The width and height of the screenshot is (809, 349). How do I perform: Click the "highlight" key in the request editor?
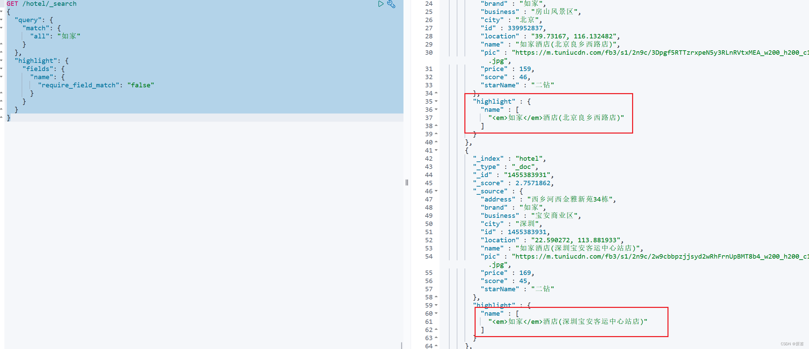coord(36,61)
